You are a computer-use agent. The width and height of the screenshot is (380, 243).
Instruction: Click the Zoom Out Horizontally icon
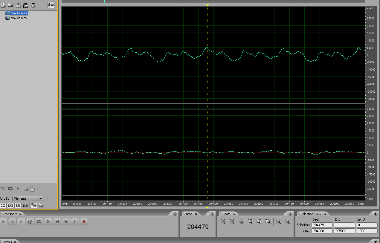pos(232,222)
